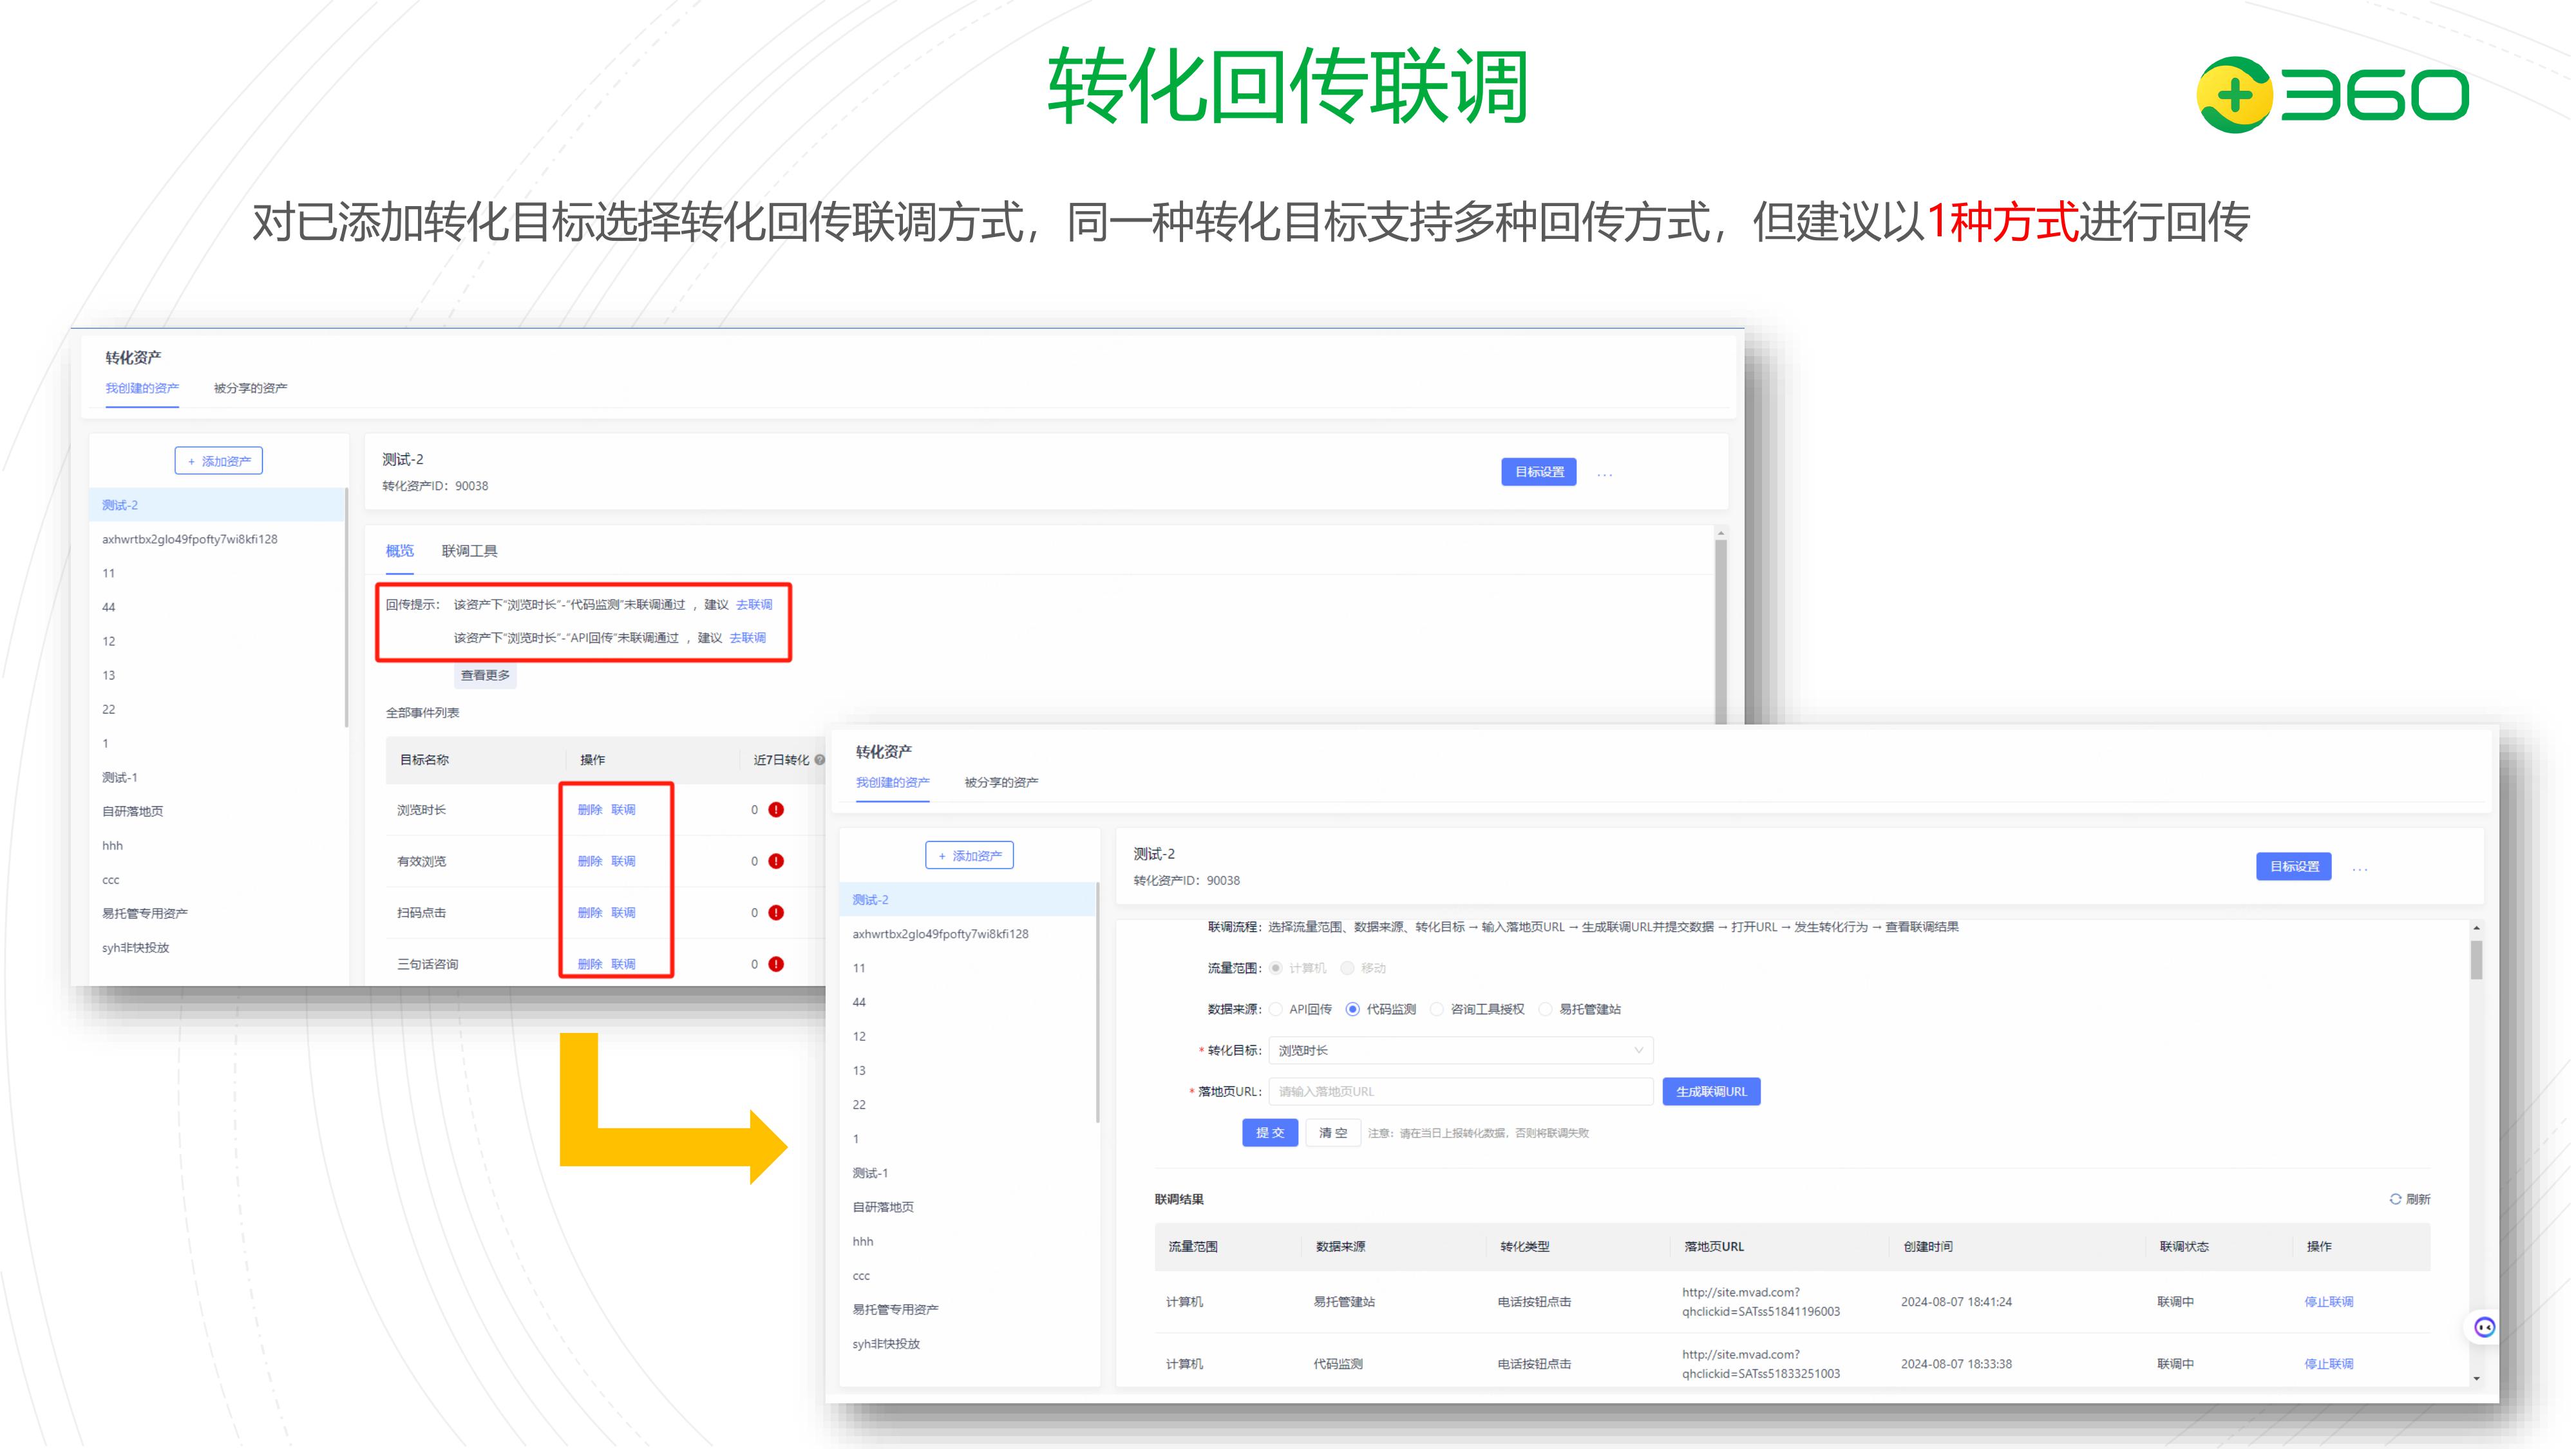2576x1449 pixels.
Task: Open 被分享的资产 tab in back window
Action: tap(250, 388)
